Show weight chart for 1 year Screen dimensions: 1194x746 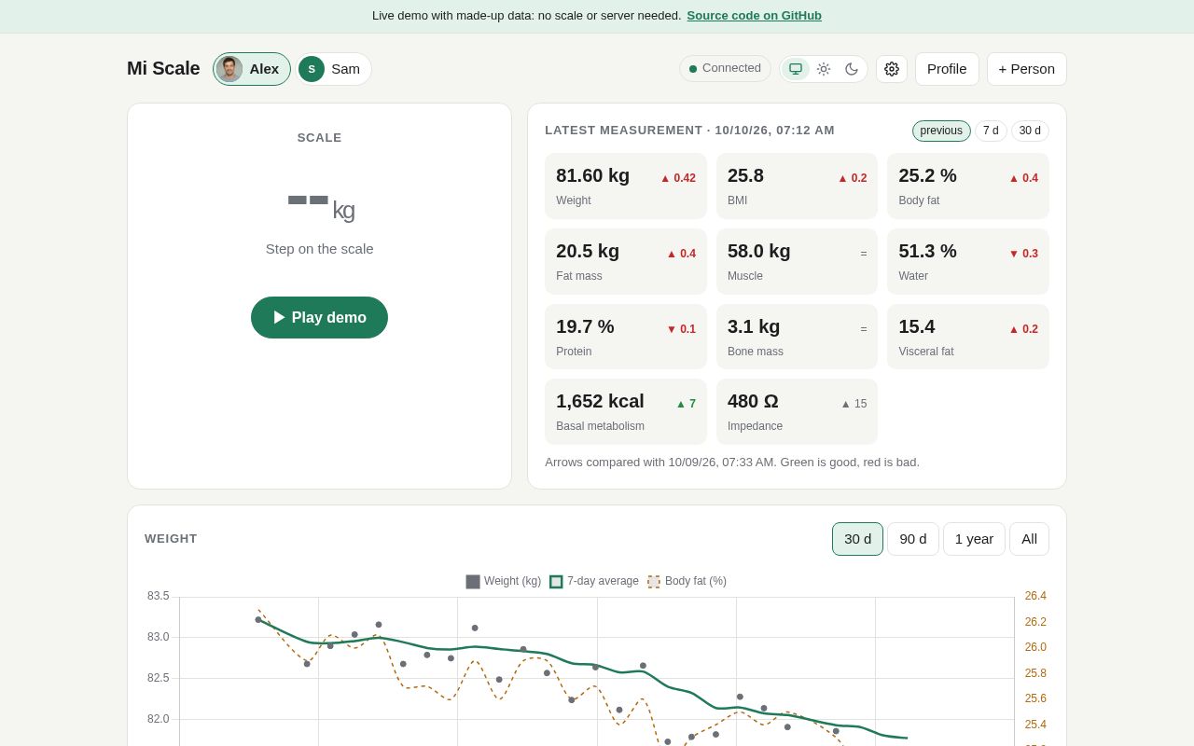[974, 539]
